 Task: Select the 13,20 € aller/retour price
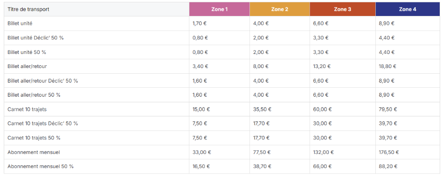[x=322, y=66]
